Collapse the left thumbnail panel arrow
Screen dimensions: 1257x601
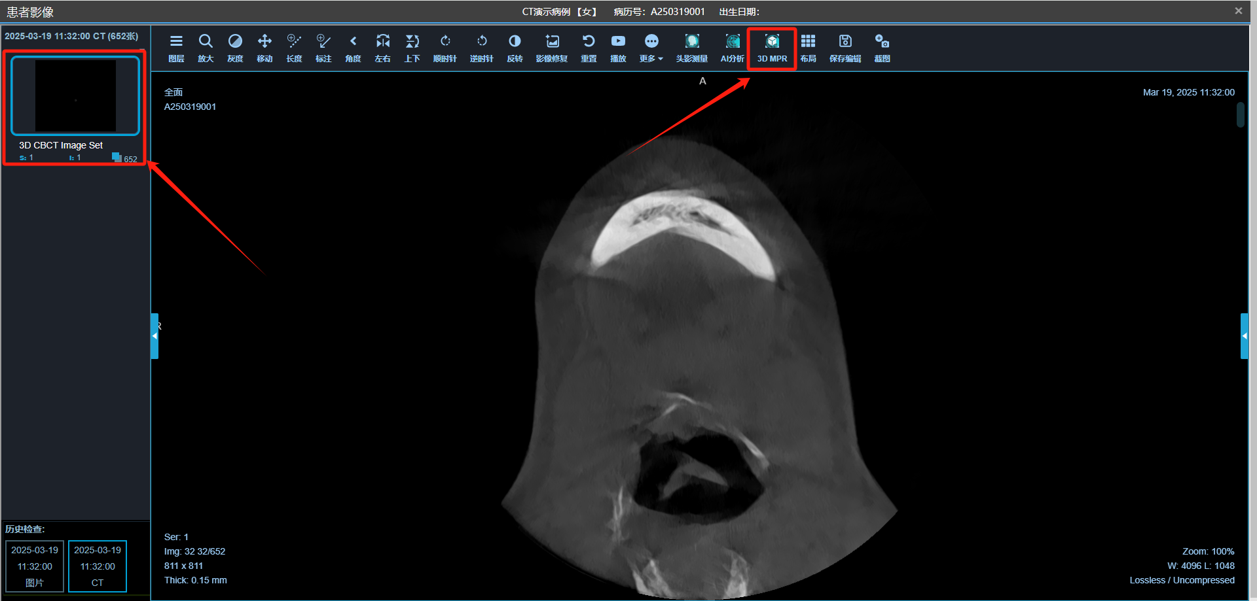click(155, 335)
